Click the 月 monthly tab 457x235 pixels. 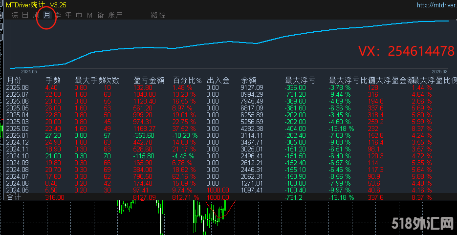(47, 15)
